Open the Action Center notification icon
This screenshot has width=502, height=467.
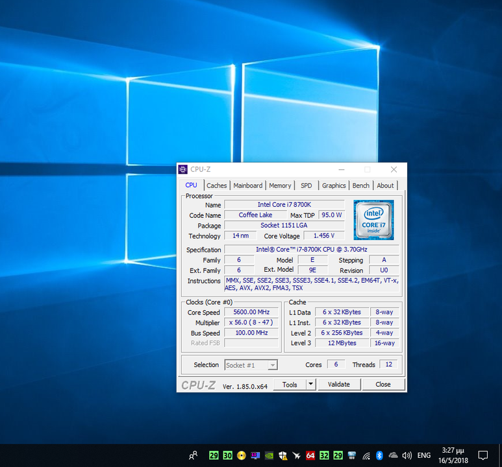[483, 455]
